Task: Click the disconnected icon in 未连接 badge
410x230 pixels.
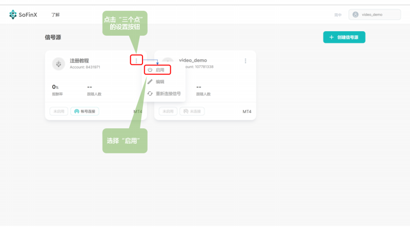Action: (186, 111)
